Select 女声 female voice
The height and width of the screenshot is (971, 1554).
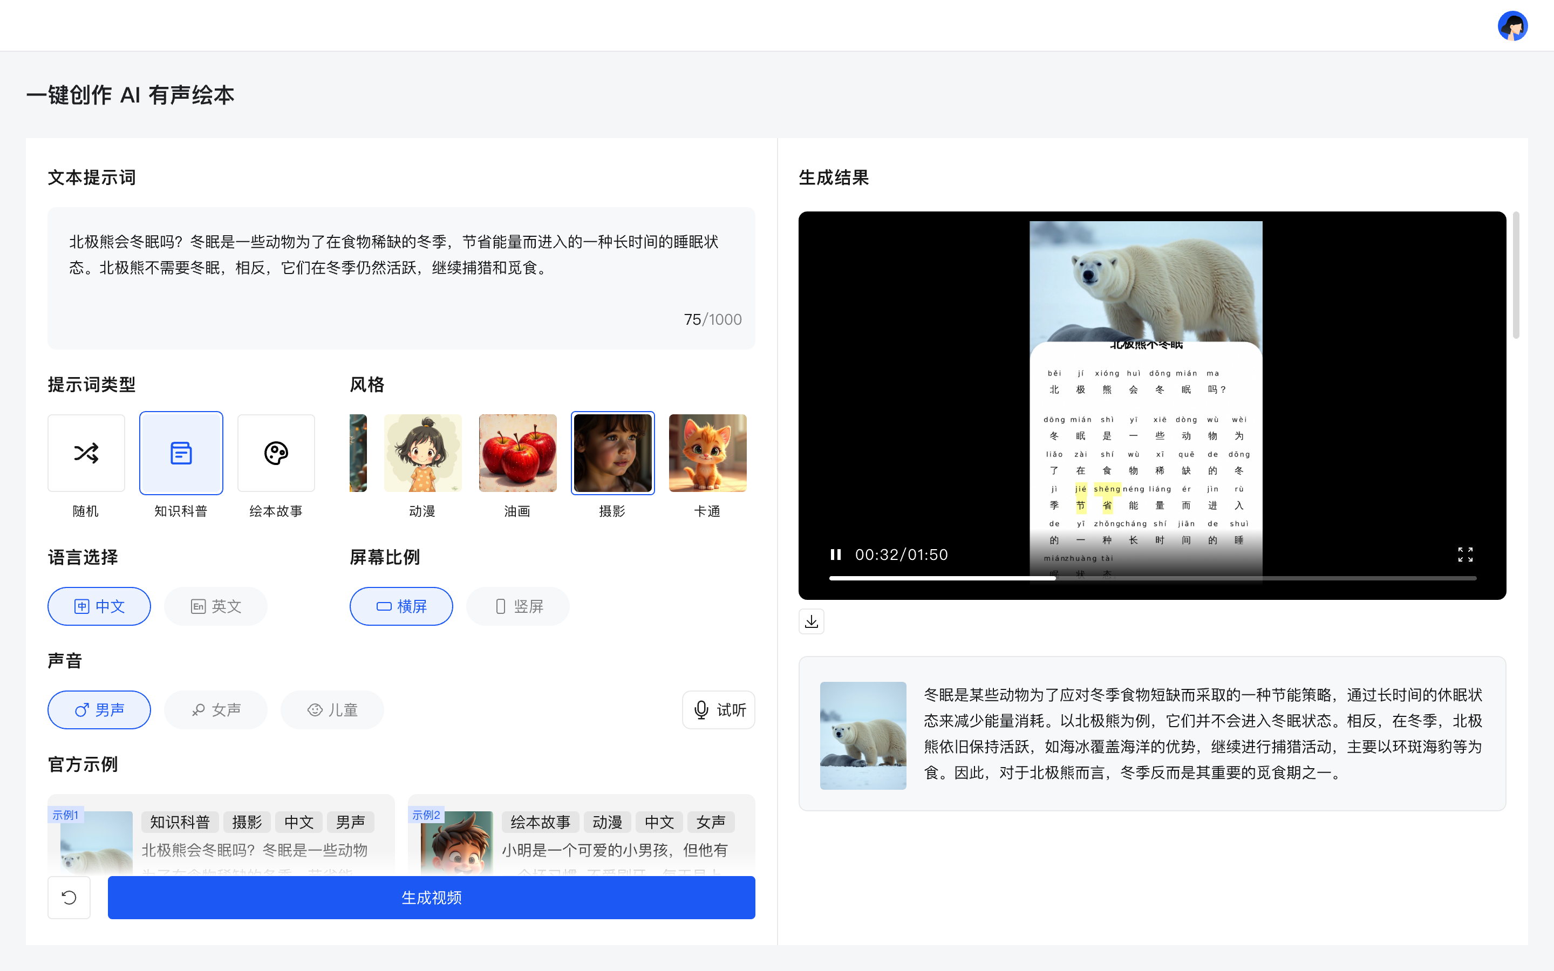pos(216,709)
